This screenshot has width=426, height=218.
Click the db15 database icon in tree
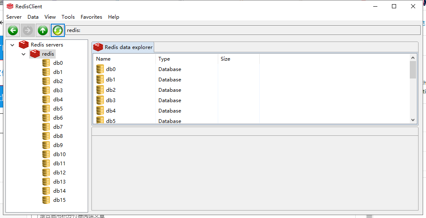coord(46,200)
